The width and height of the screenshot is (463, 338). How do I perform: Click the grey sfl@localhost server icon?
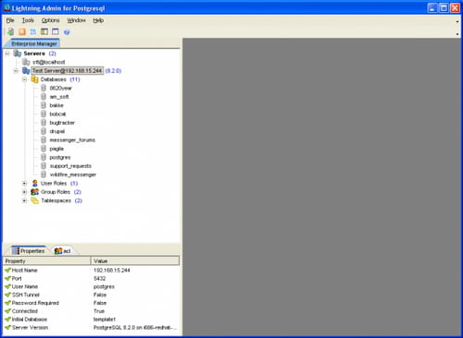[x=26, y=62]
